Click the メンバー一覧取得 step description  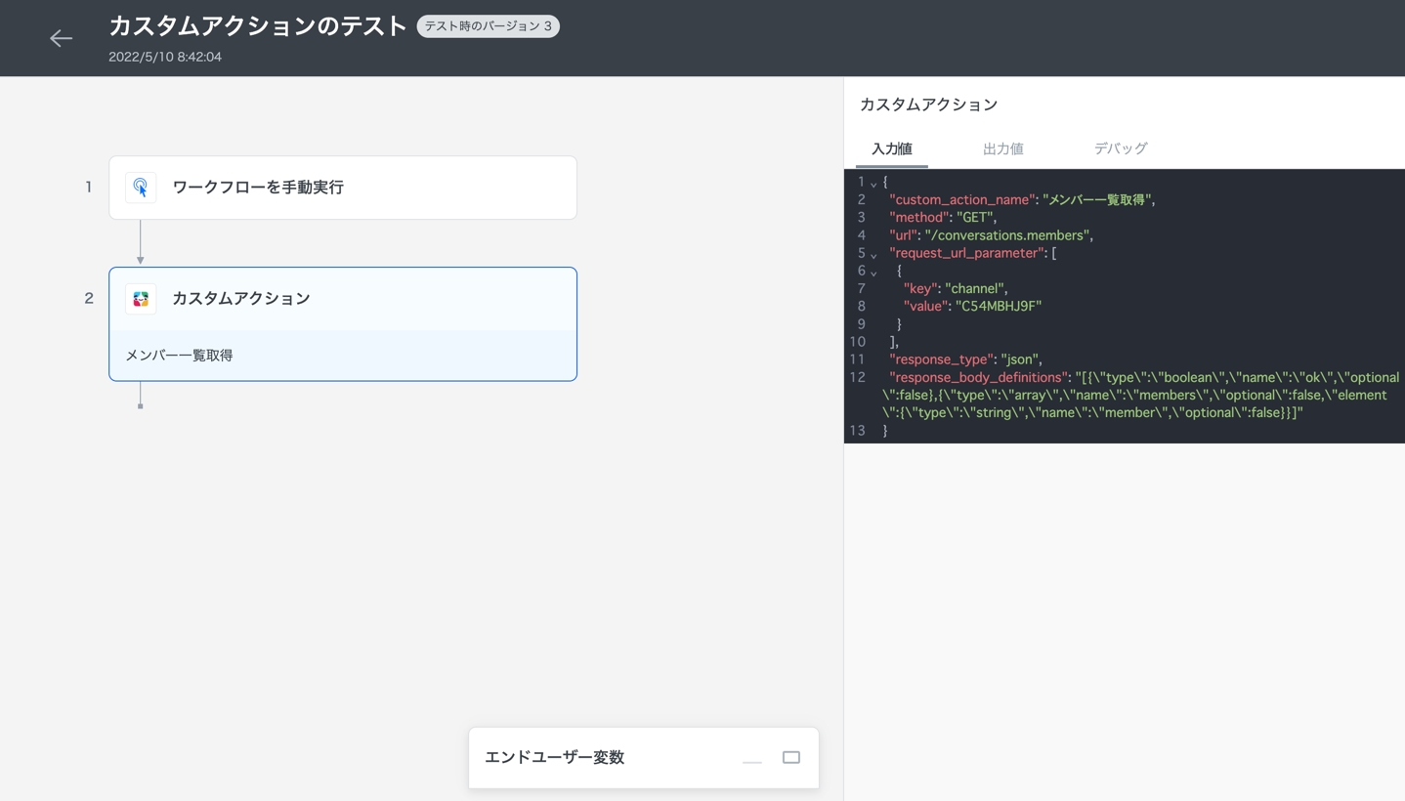(x=180, y=356)
